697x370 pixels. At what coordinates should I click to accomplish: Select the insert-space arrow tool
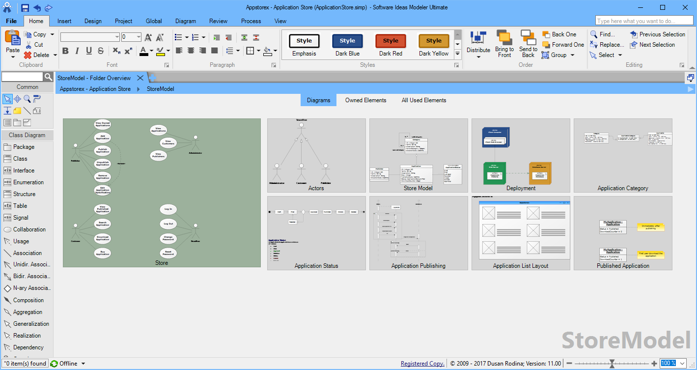point(7,111)
